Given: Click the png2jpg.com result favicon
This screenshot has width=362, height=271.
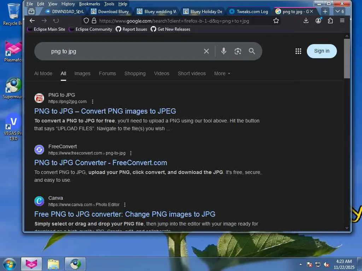Looking at the screenshot, I should point(39,98).
